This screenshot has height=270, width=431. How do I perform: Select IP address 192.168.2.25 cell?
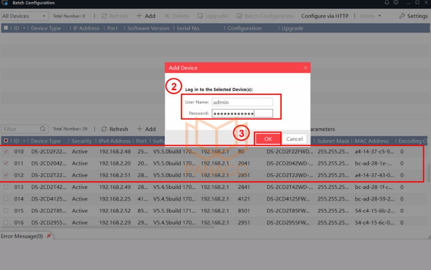(x=115, y=199)
